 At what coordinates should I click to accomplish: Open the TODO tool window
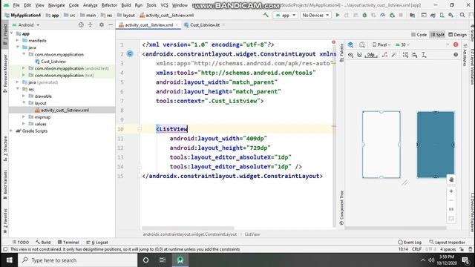click(x=21, y=243)
